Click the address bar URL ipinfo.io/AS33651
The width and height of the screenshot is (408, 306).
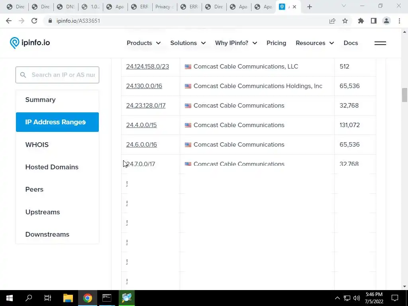click(78, 21)
